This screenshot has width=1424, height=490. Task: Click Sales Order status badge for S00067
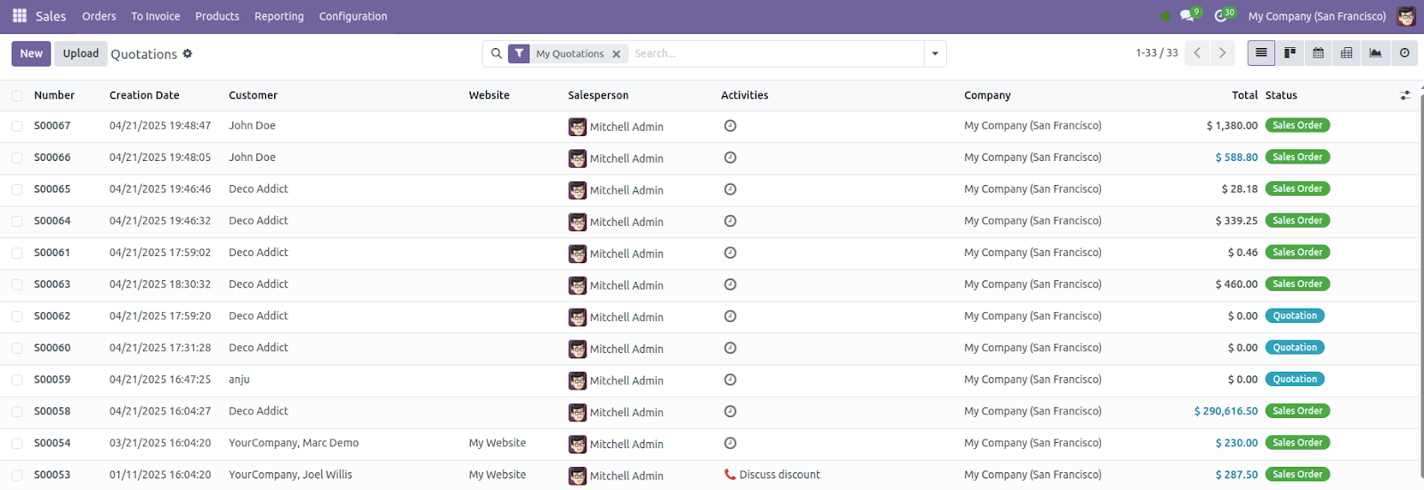click(x=1298, y=125)
